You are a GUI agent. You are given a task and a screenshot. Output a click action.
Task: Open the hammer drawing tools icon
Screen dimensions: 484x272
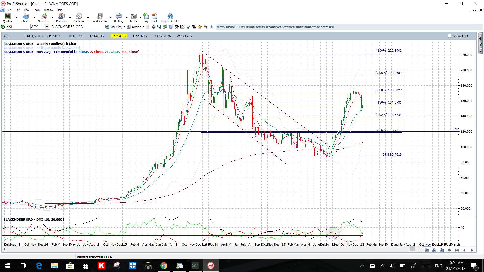(x=176, y=27)
